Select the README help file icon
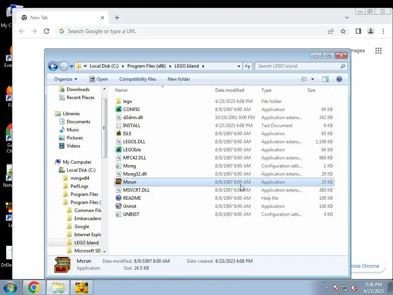Viewport: 393px width, 295px height. 119,198
